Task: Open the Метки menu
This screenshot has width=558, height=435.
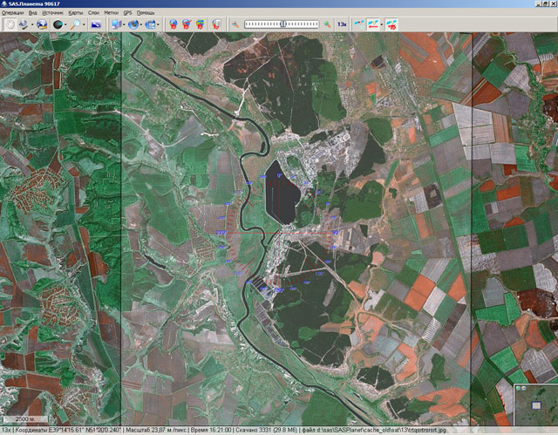Action: tap(111, 13)
